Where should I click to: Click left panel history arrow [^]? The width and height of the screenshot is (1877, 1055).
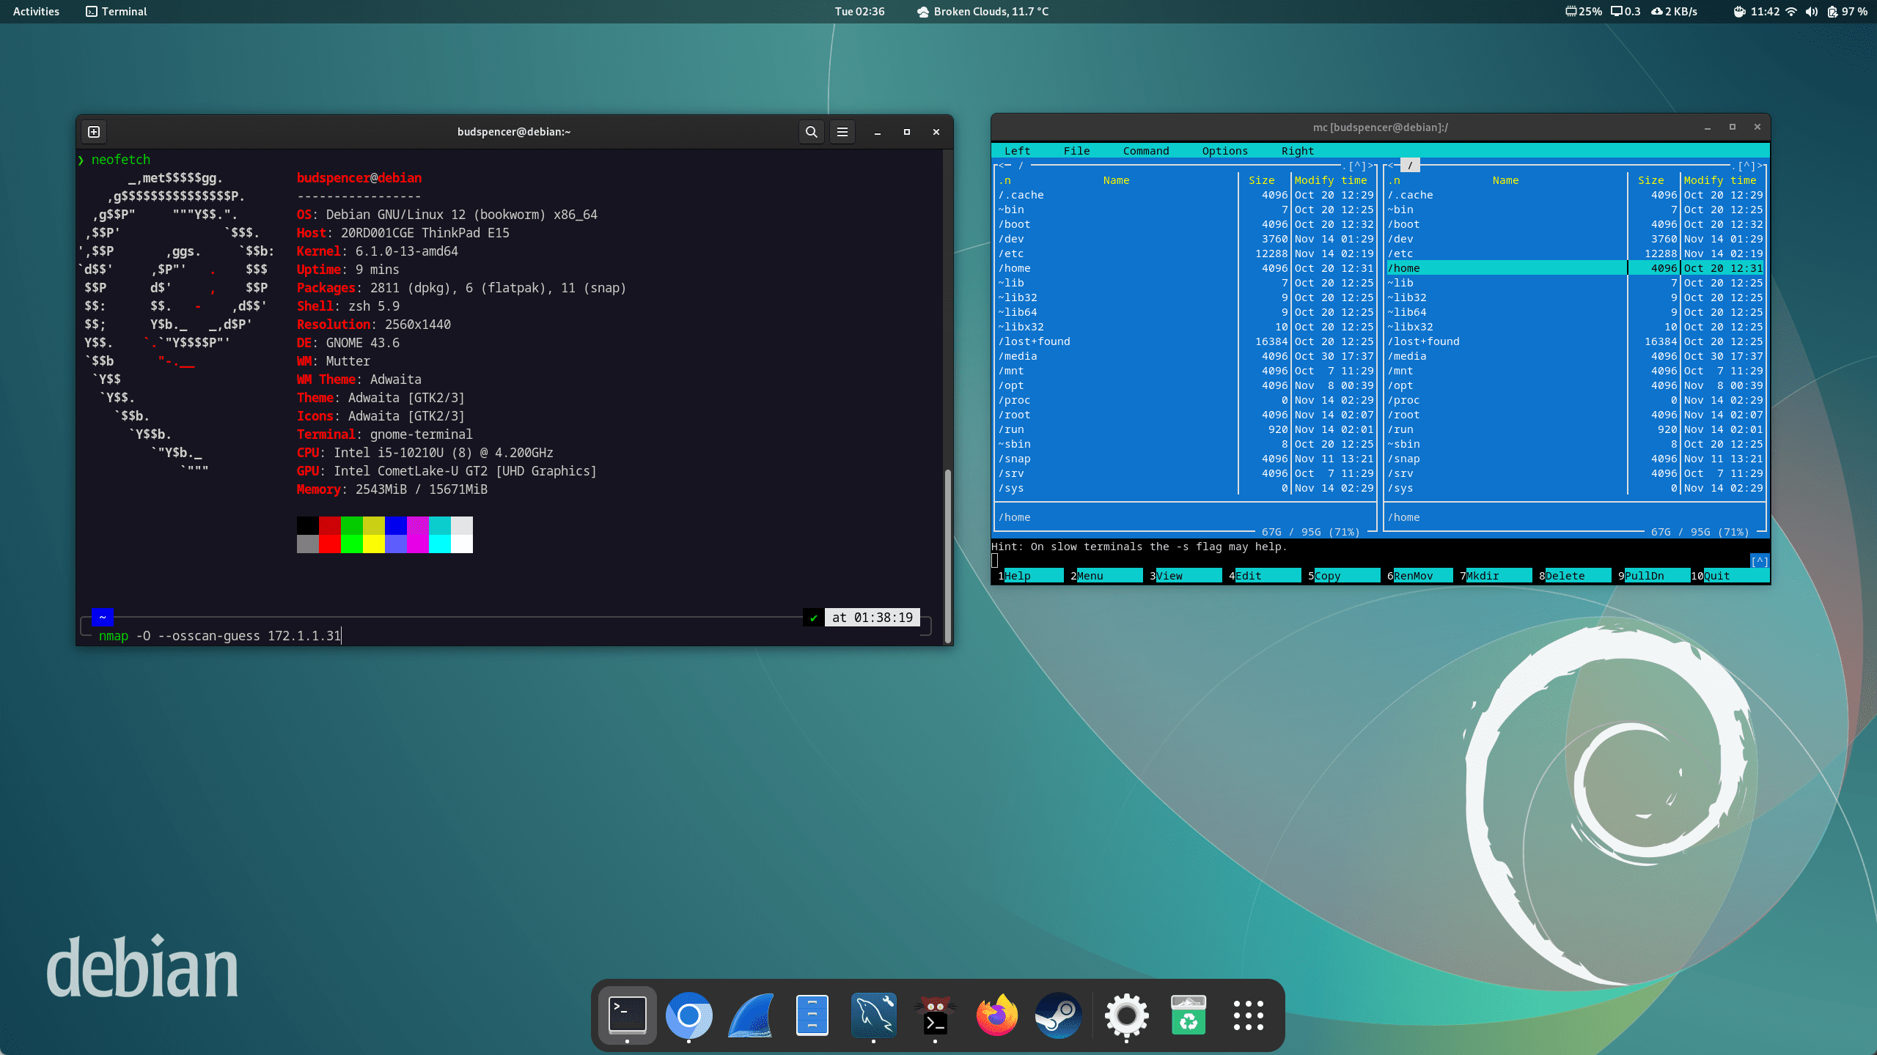click(x=1357, y=166)
